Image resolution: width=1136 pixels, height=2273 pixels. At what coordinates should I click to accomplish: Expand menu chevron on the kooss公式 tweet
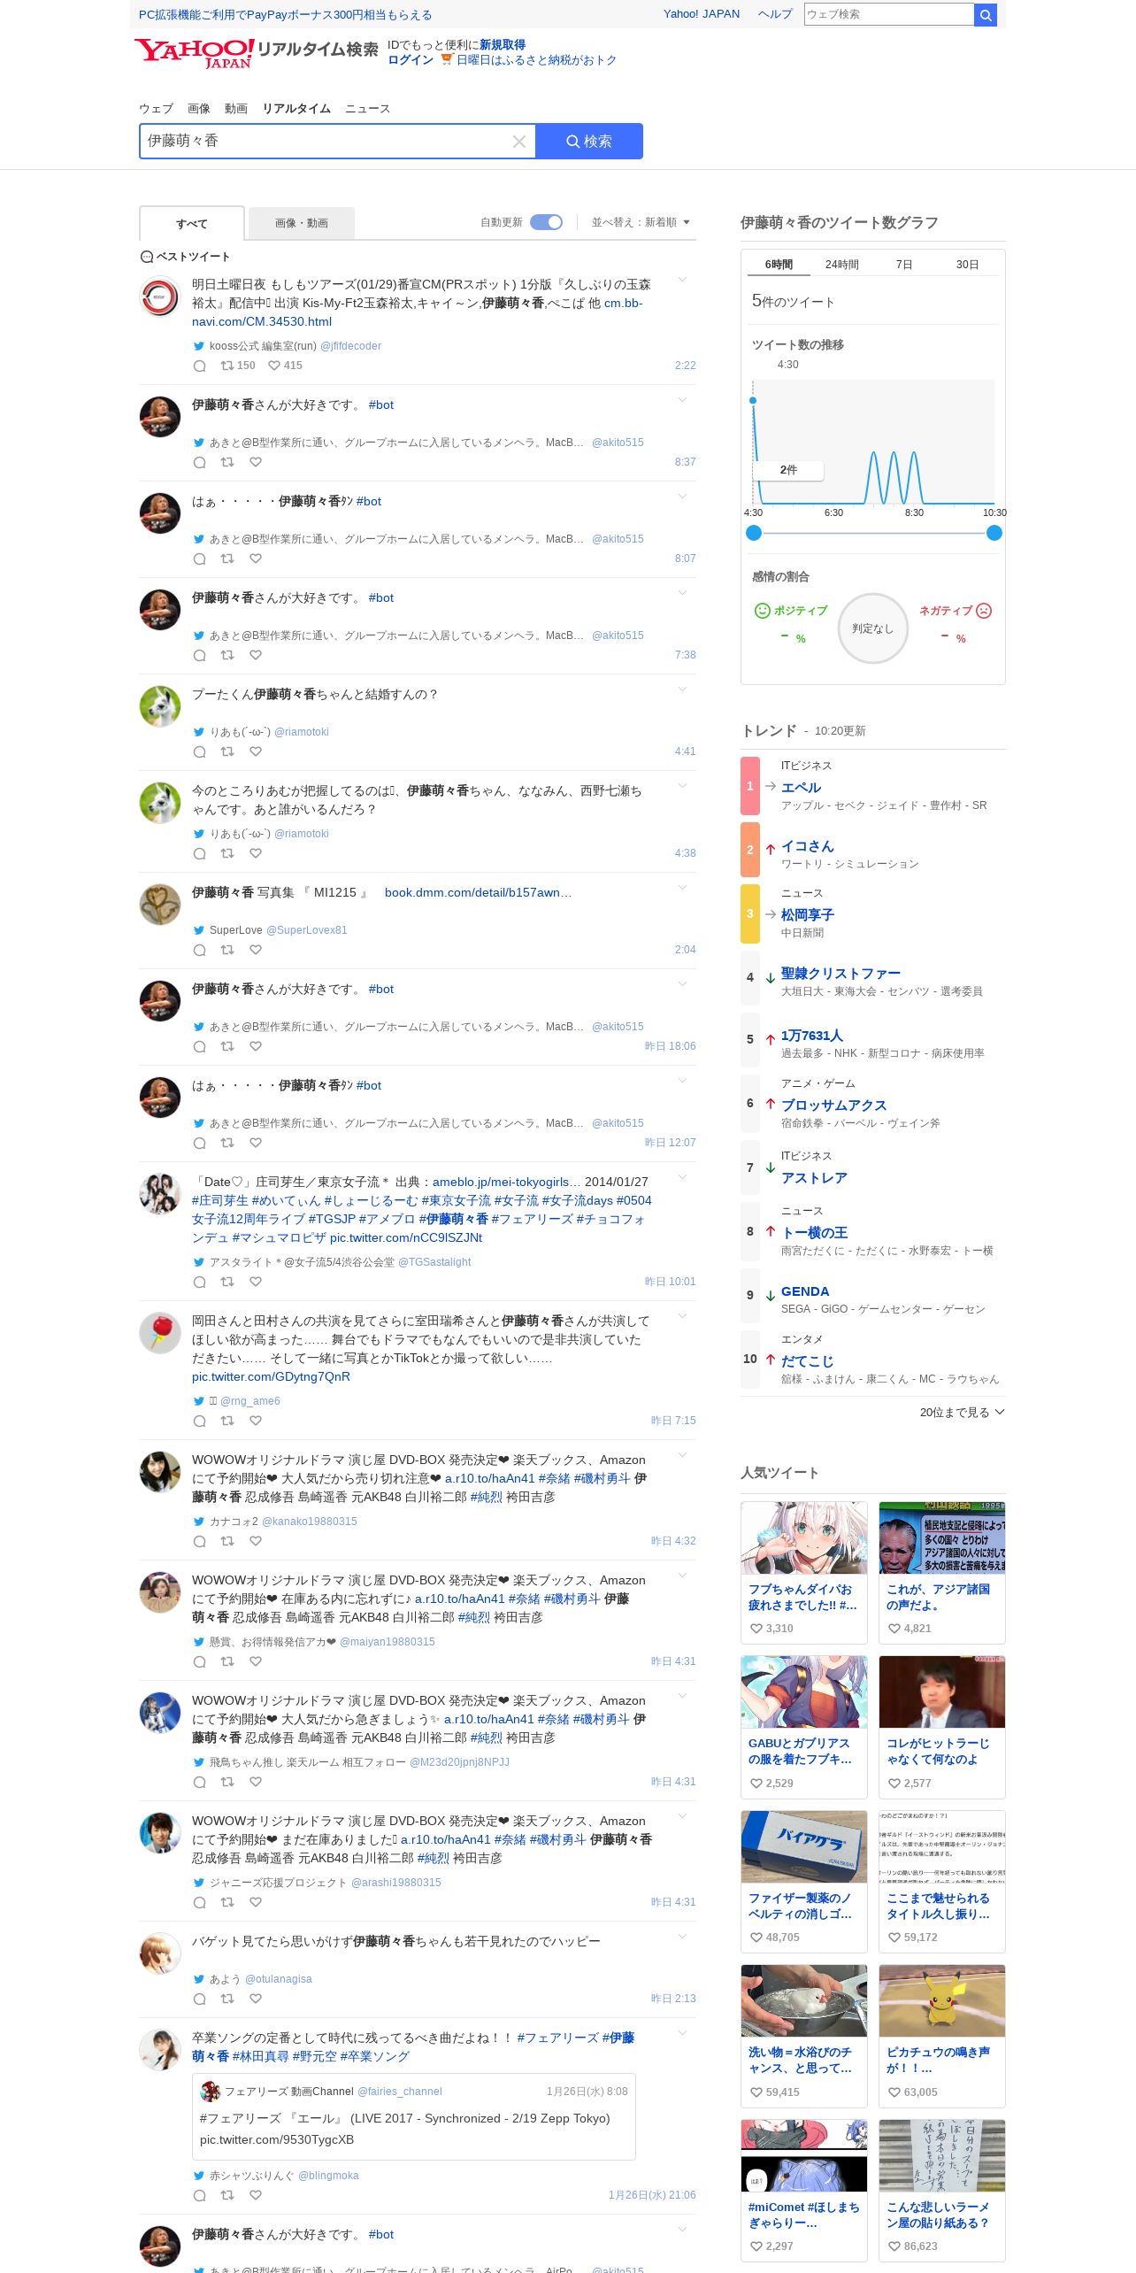point(682,280)
